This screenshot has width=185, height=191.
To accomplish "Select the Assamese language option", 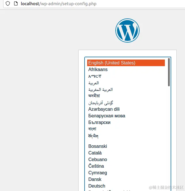I will tap(126, 96).
